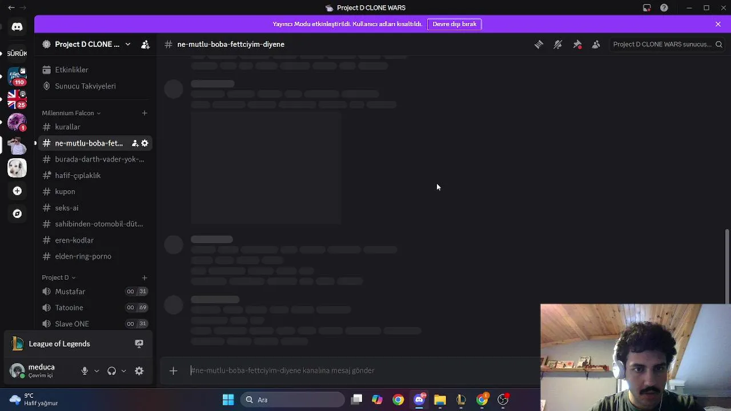The height and width of the screenshot is (411, 731).
Task: Click the 'Devre dışı bırak' button
Action: (x=454, y=24)
